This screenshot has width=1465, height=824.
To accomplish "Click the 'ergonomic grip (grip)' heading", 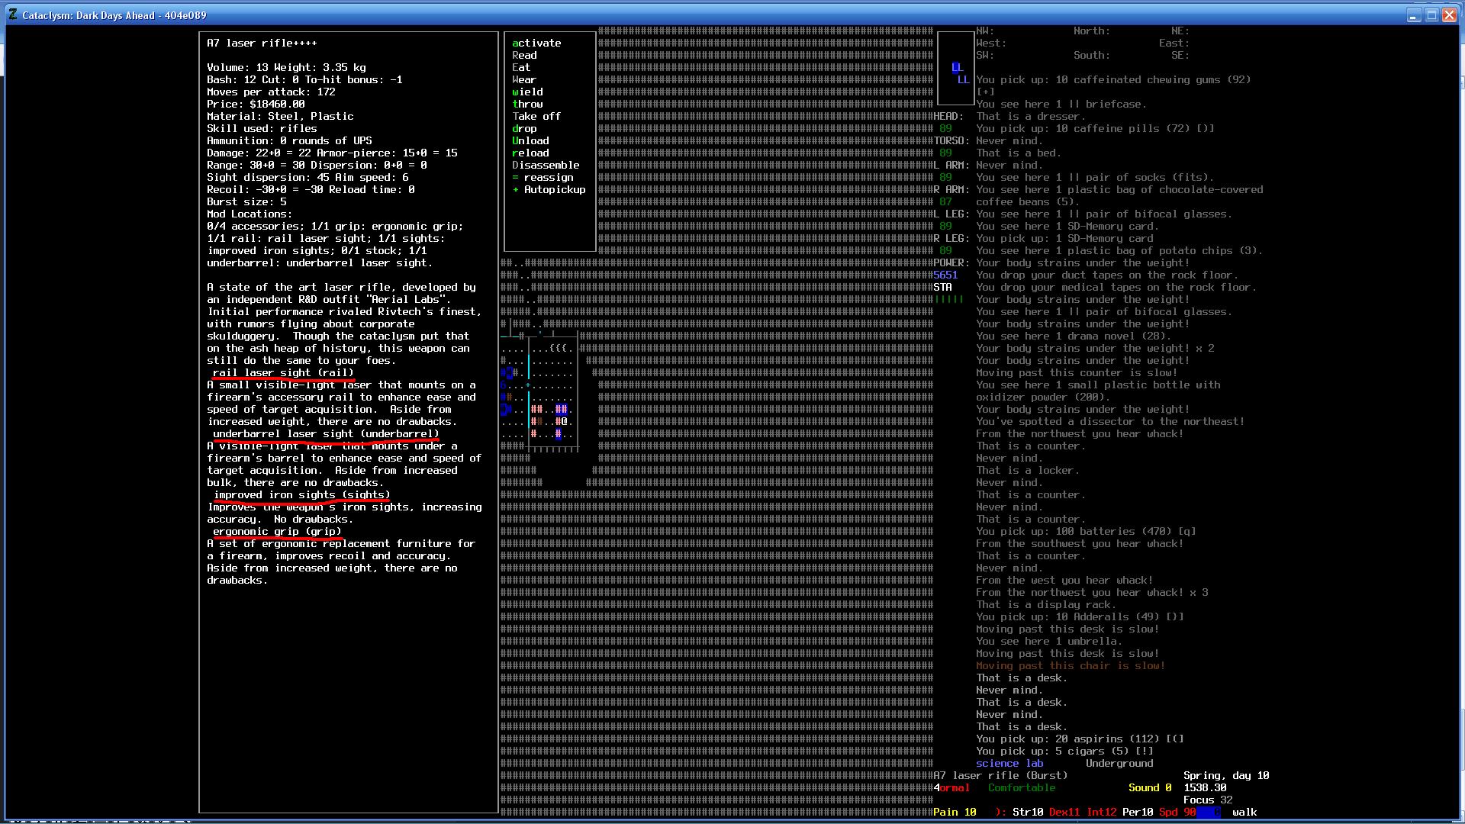I will [277, 532].
